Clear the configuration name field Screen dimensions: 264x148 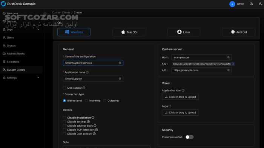point(120,63)
